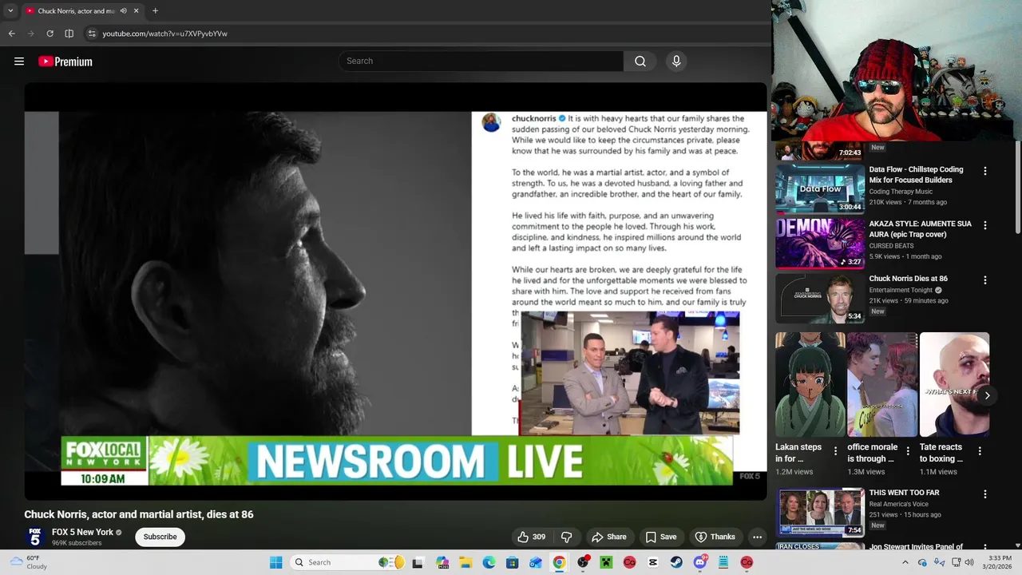Open FOX 5 New York channel avatar
The height and width of the screenshot is (575, 1022).
(x=34, y=537)
